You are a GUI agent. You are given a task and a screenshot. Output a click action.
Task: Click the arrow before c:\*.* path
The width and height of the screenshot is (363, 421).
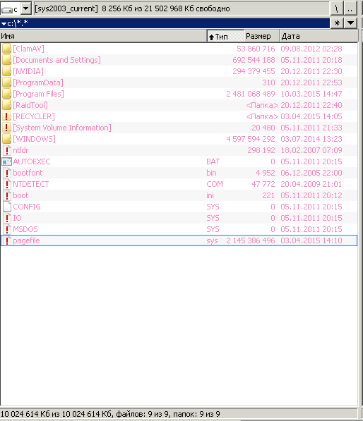[x=4, y=24]
